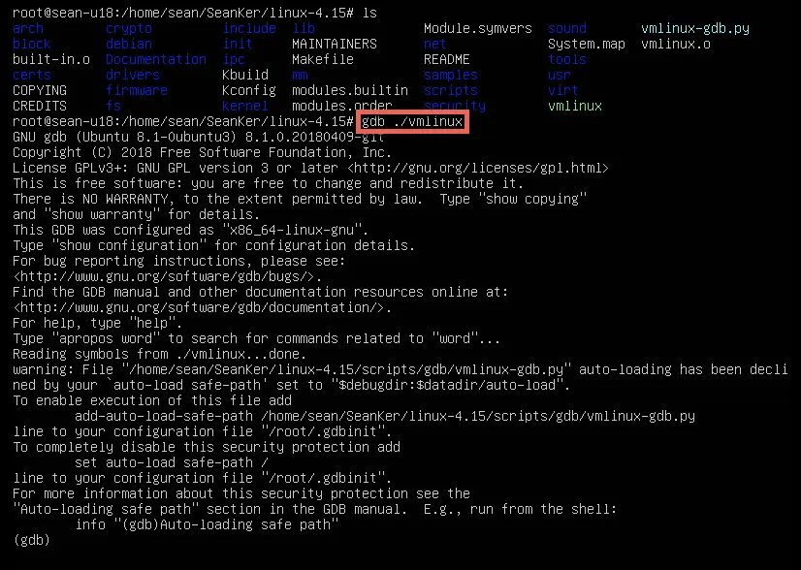Click the Makefile entry in the listing
The width and height of the screenshot is (801, 570).
[323, 59]
